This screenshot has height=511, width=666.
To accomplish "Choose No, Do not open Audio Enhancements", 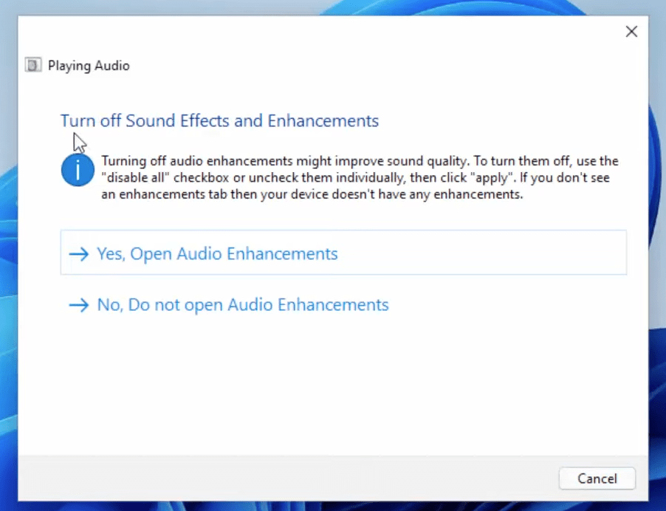I will (242, 305).
